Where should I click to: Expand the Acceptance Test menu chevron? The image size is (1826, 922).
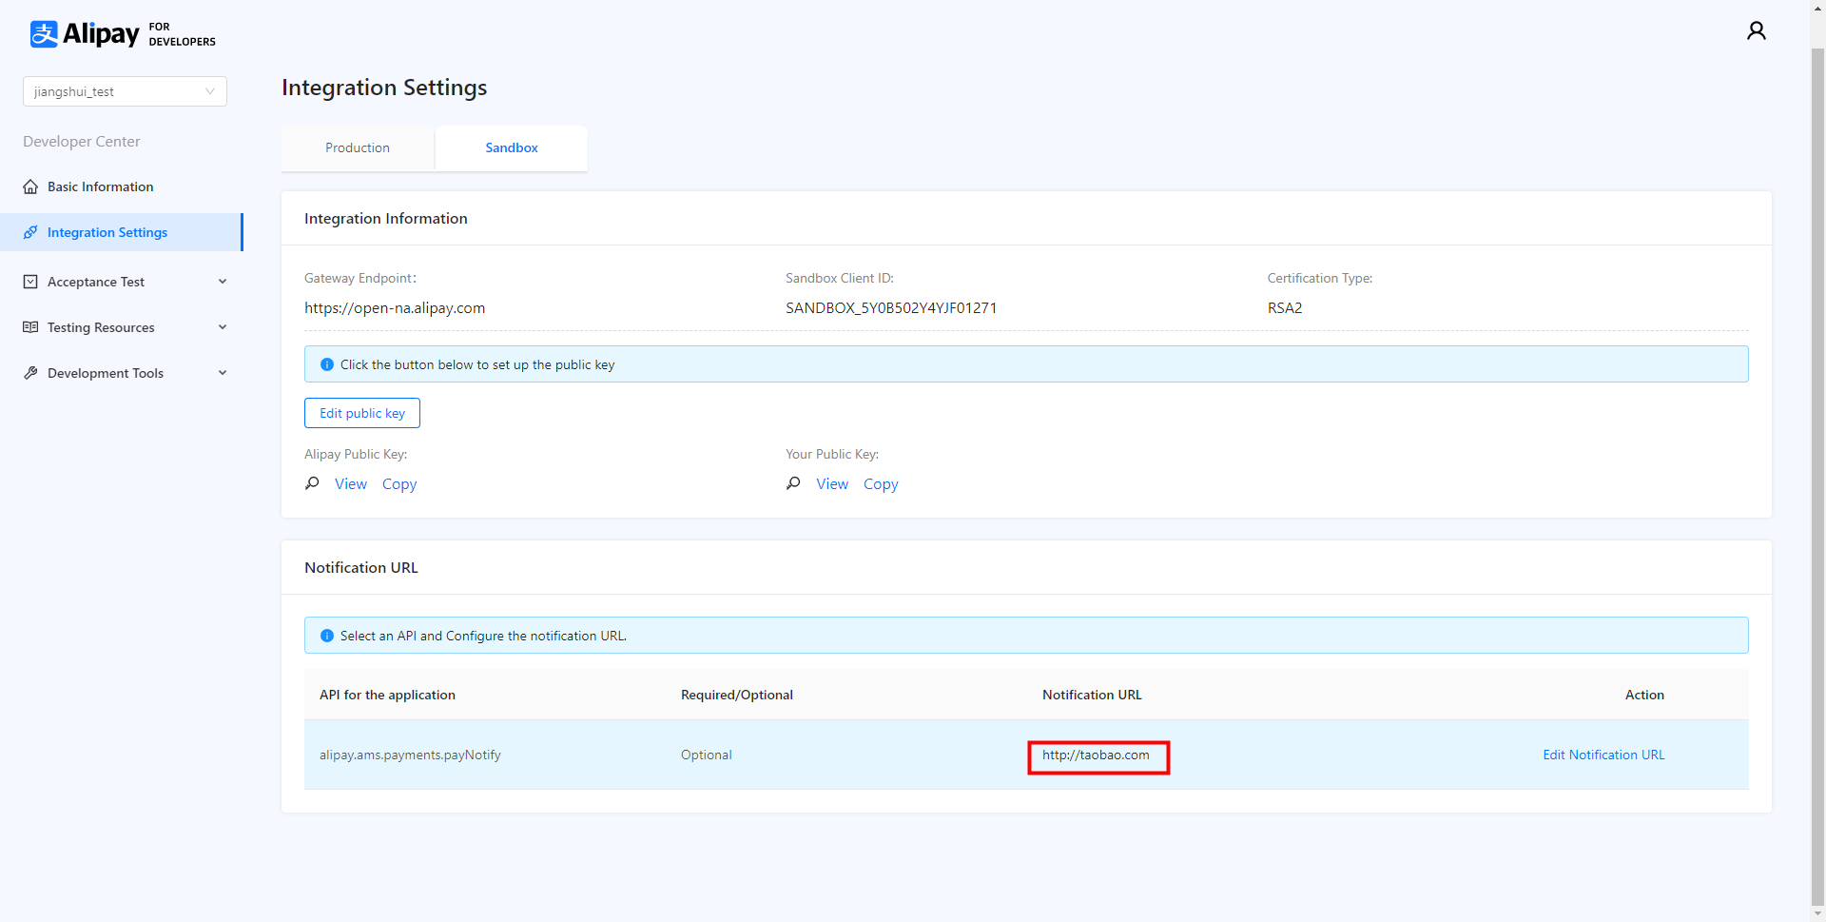(x=223, y=282)
